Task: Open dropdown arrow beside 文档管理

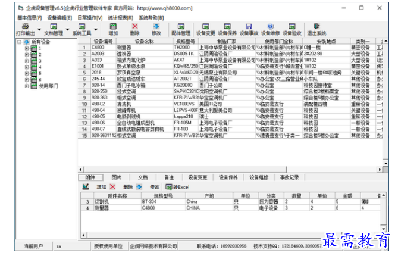Action: point(67,30)
